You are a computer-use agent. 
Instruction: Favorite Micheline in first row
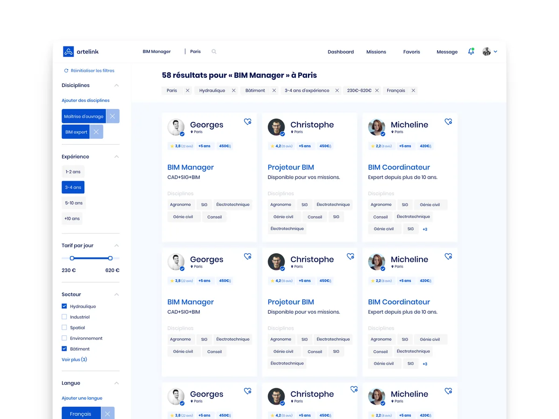point(448,122)
